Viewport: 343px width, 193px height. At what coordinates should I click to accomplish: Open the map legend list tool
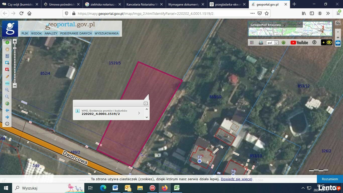(x=7, y=56)
